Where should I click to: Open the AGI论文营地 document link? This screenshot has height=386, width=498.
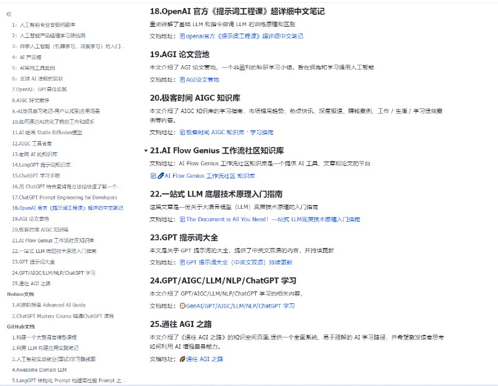pyautogui.click(x=203, y=80)
